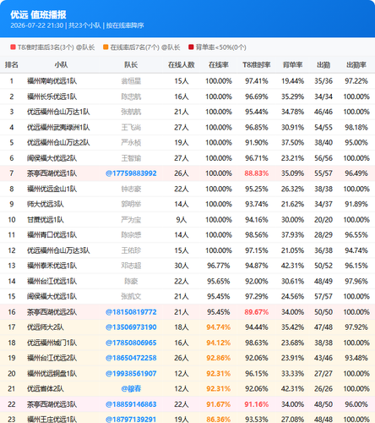Click the 97.22% attendance rate value
The width and height of the screenshot is (375, 423).
point(356,81)
